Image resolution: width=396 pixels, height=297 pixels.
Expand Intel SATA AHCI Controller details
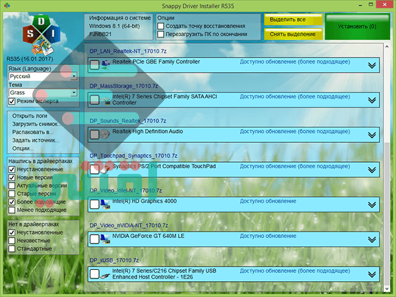(372, 101)
